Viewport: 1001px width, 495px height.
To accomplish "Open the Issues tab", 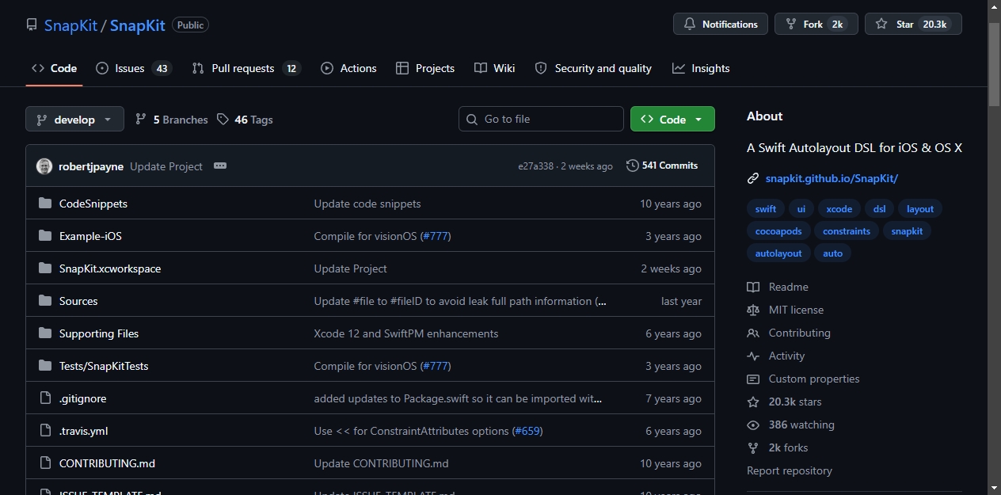I will (x=134, y=68).
